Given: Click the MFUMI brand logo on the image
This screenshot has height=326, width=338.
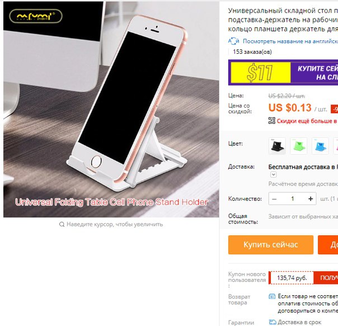Looking at the screenshot, I should click(36, 16).
